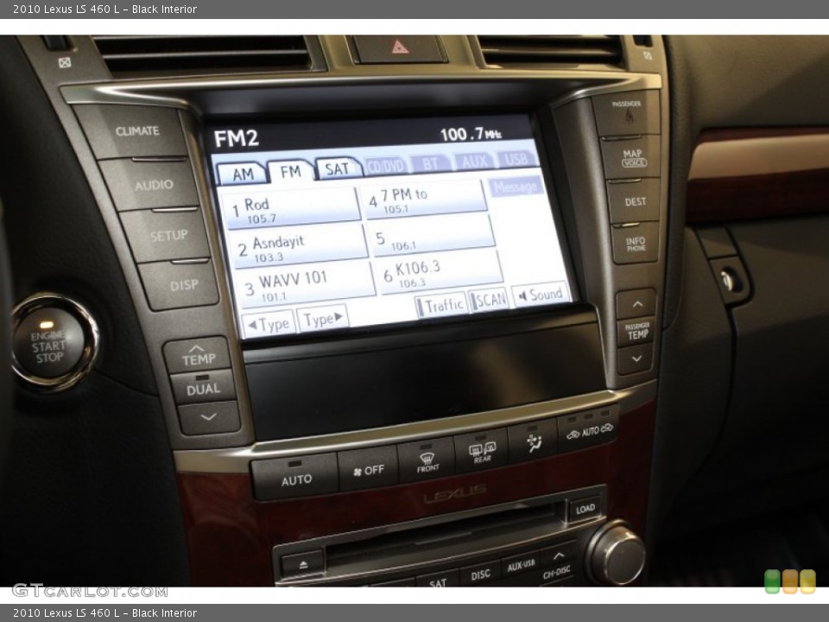Push the LOAD disc button
Screen dimensions: 829x622
pos(585,509)
